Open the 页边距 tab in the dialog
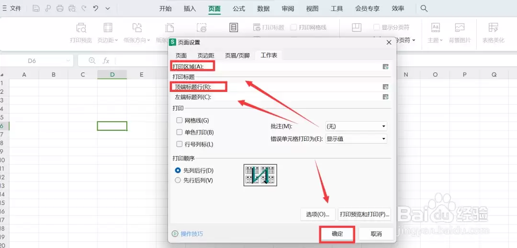Screen dimensions: 517x248 tap(206, 56)
